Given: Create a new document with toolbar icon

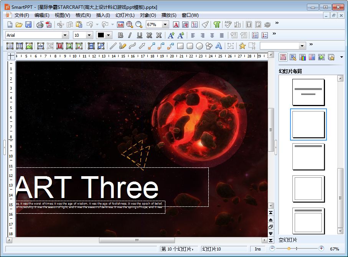Looking at the screenshot, I should point(10,25).
